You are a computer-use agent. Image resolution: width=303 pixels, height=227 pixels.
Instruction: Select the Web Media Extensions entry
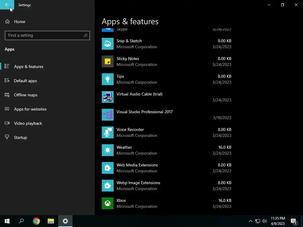[x=167, y=168]
